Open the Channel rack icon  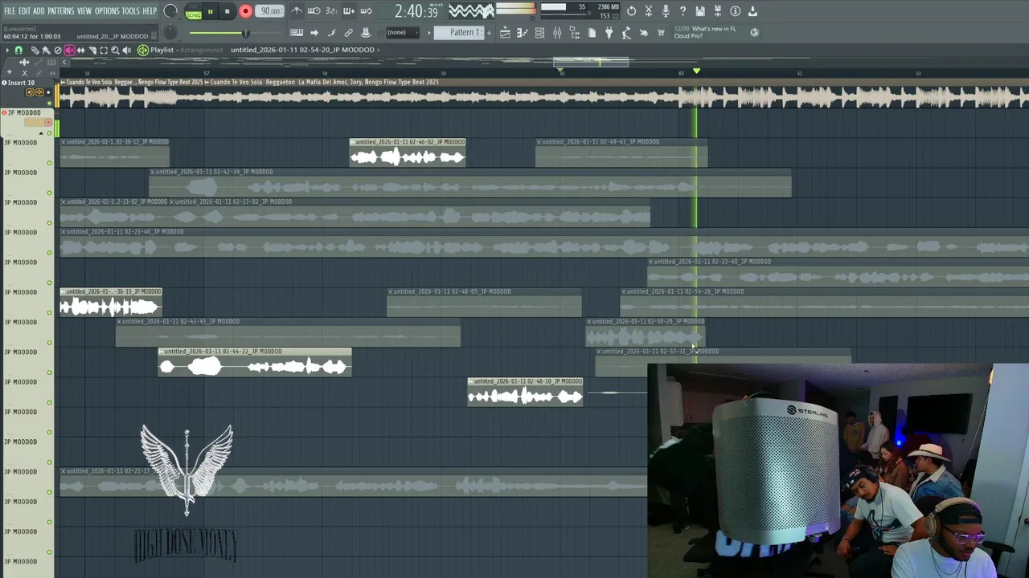539,32
